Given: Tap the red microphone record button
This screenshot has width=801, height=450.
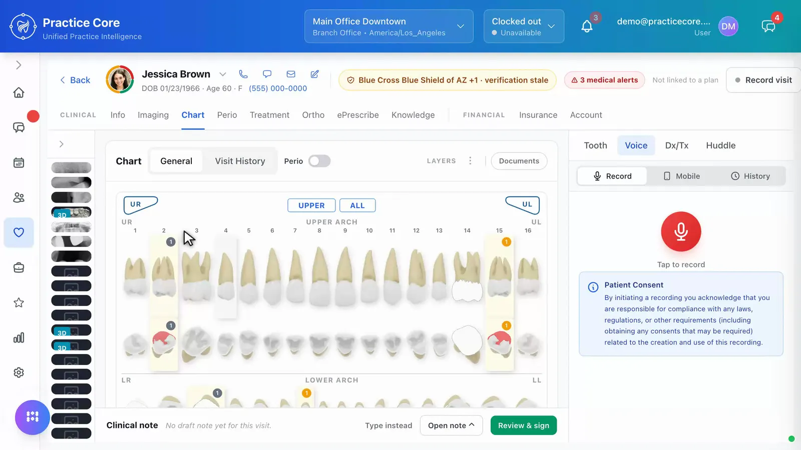Looking at the screenshot, I should [681, 231].
